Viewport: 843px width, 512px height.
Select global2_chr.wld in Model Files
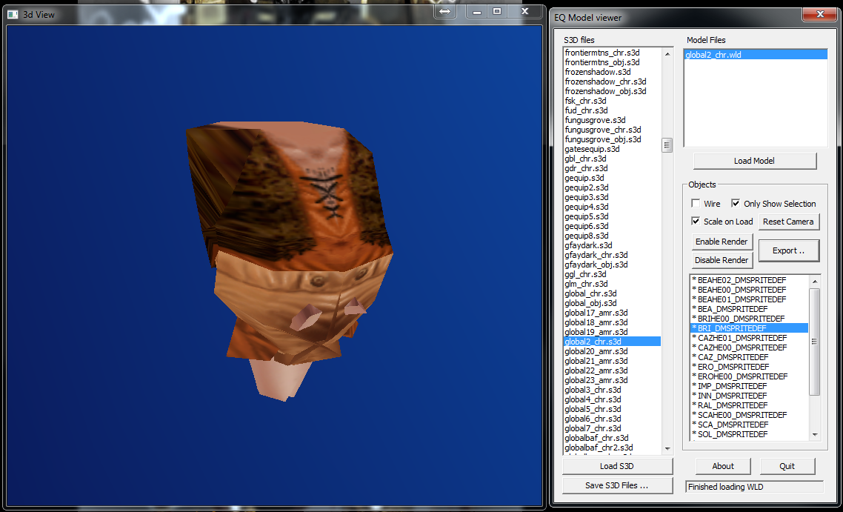tap(756, 54)
